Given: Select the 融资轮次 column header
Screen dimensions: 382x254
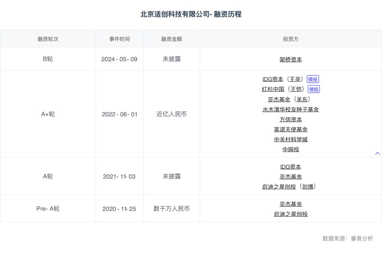Looking at the screenshot, I should [48, 39].
